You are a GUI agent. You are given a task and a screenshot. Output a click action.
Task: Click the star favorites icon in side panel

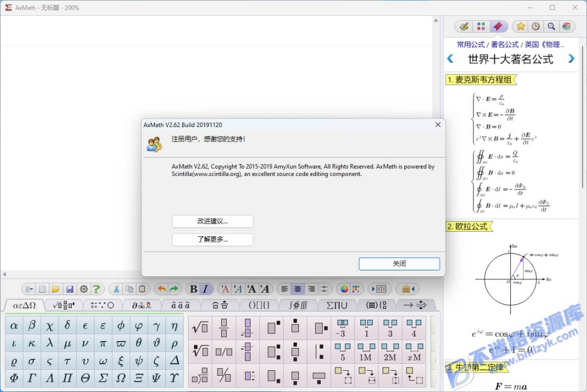(x=521, y=26)
